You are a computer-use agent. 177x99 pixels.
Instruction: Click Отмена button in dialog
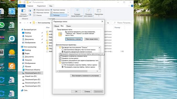coord(87,92)
